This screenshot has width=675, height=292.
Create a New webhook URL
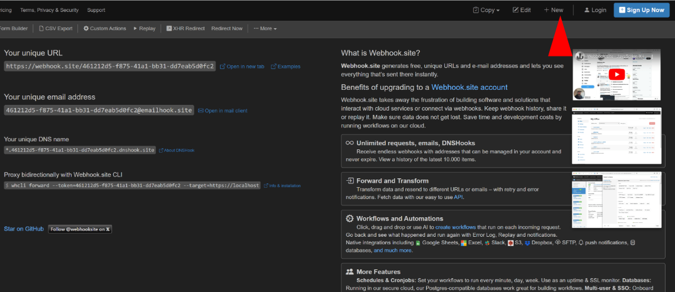coord(553,10)
